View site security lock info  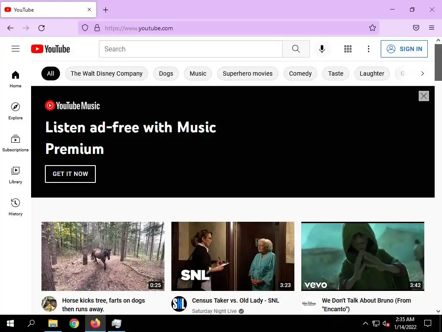pos(97,28)
